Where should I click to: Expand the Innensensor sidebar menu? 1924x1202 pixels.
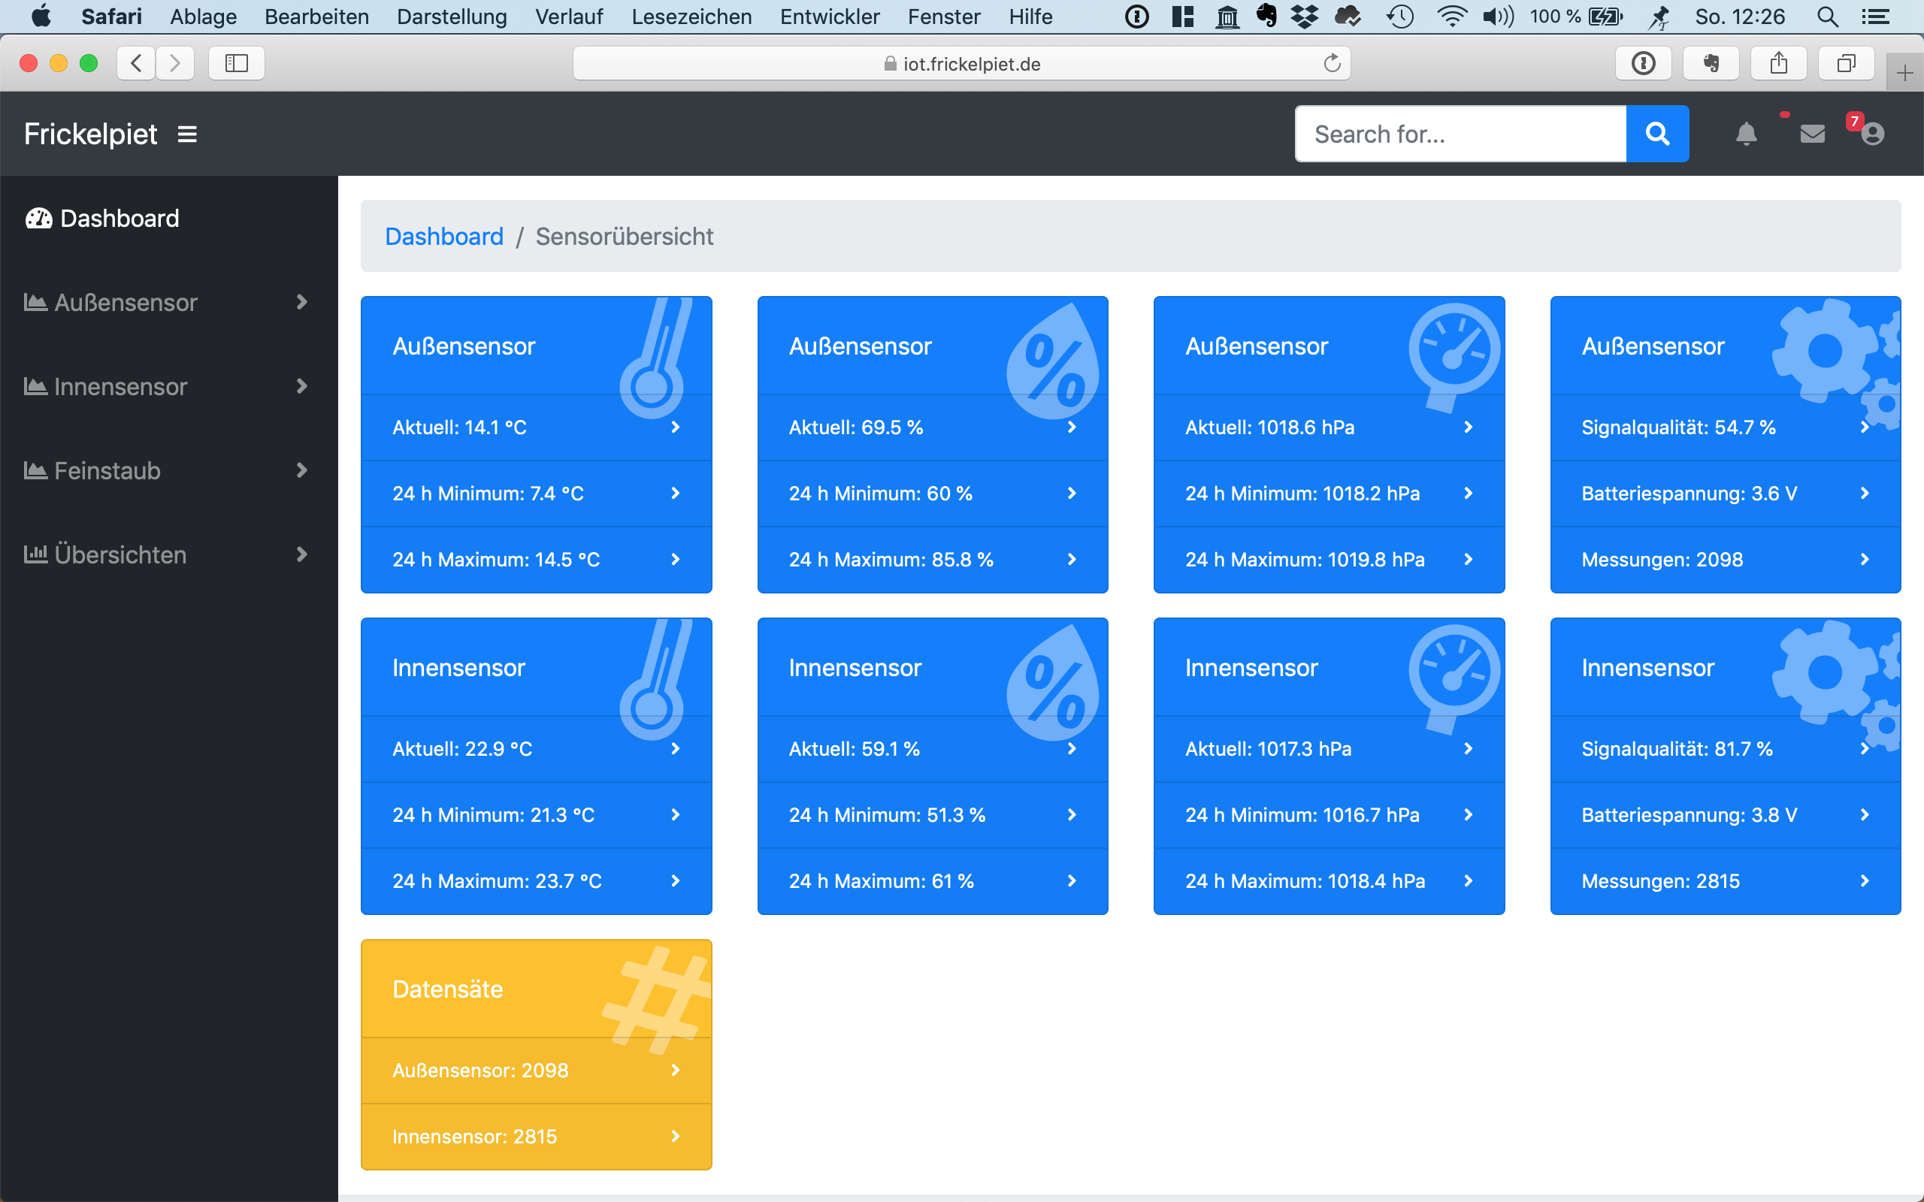(x=168, y=386)
